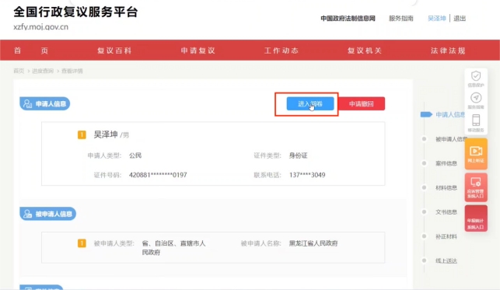Click the phone number 137****3049
The height and width of the screenshot is (290, 500).
pos(307,175)
